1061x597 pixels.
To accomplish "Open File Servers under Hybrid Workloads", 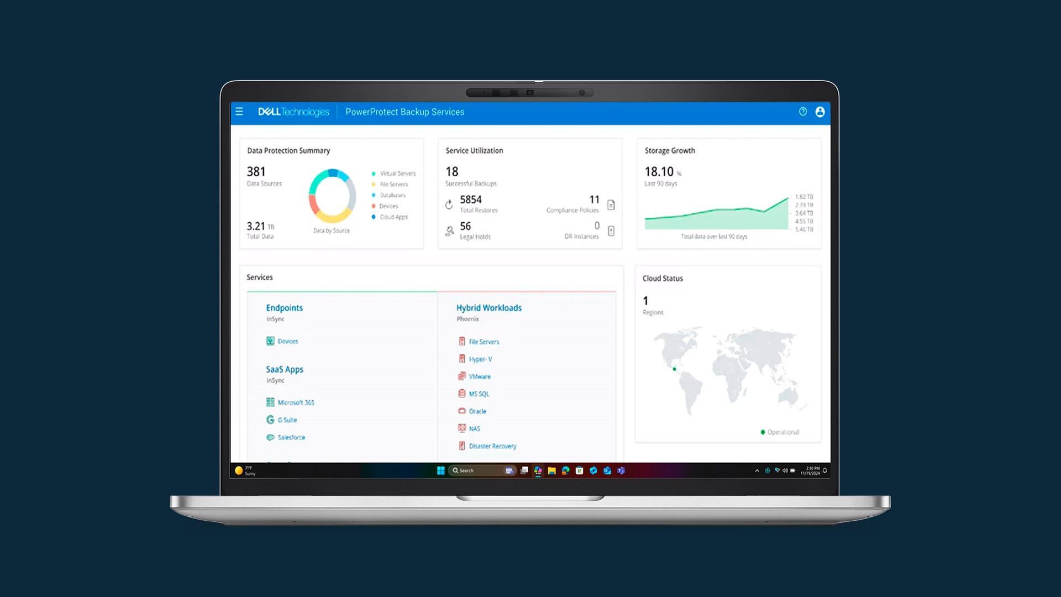I will (x=484, y=342).
